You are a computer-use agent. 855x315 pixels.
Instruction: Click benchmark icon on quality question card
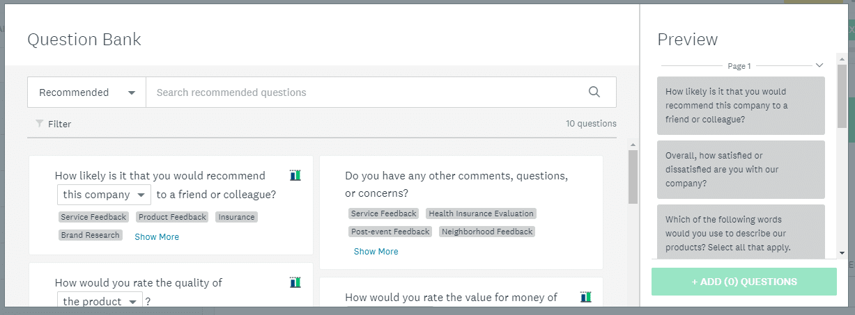coord(295,282)
